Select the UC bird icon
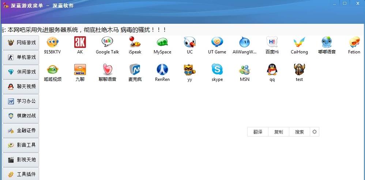The width and height of the screenshot is (365, 180). pyautogui.click(x=190, y=42)
